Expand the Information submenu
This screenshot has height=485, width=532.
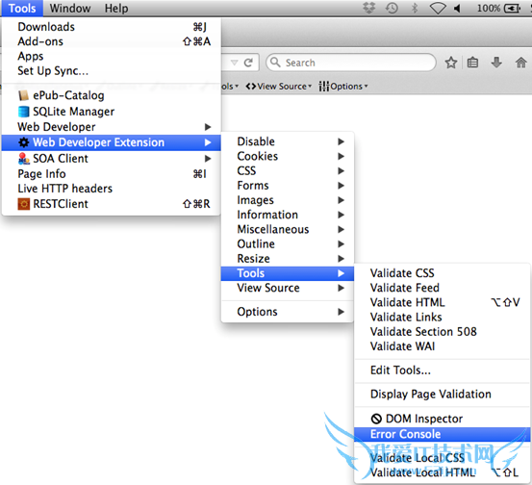coord(288,215)
